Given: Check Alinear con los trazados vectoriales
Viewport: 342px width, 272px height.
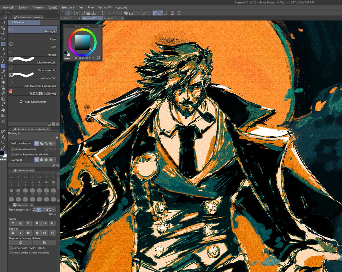Looking at the screenshot, I should pos(11,253).
